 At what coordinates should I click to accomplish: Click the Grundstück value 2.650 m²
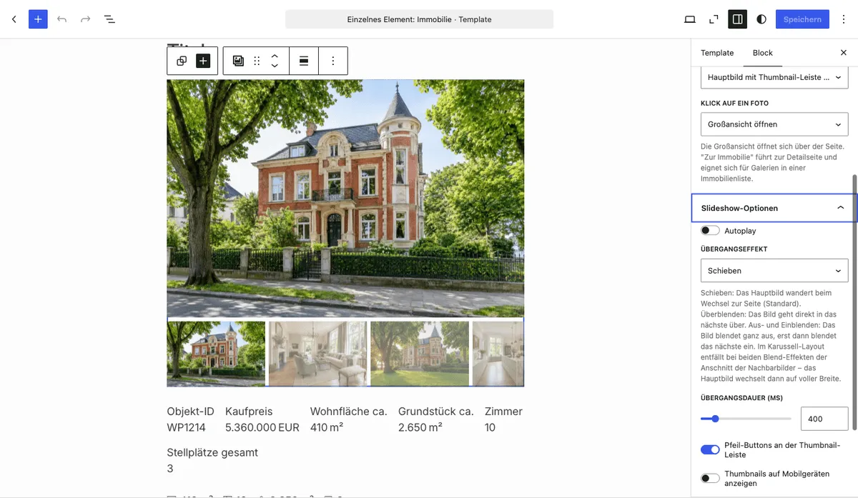point(420,427)
